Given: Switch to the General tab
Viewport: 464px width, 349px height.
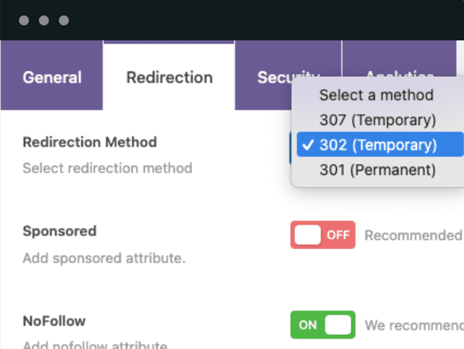Looking at the screenshot, I should 52,77.
